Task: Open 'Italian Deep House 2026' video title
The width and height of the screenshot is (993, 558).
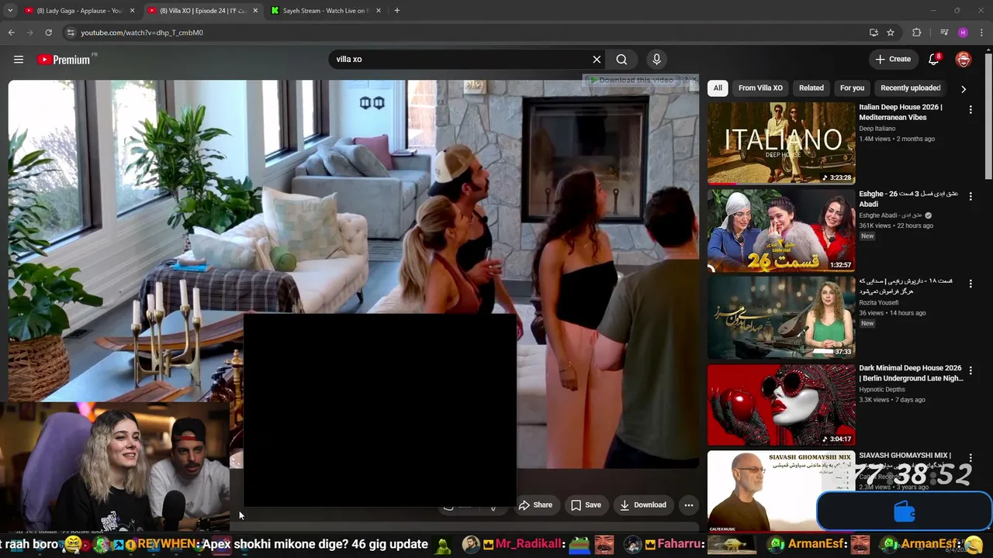Action: [901, 112]
